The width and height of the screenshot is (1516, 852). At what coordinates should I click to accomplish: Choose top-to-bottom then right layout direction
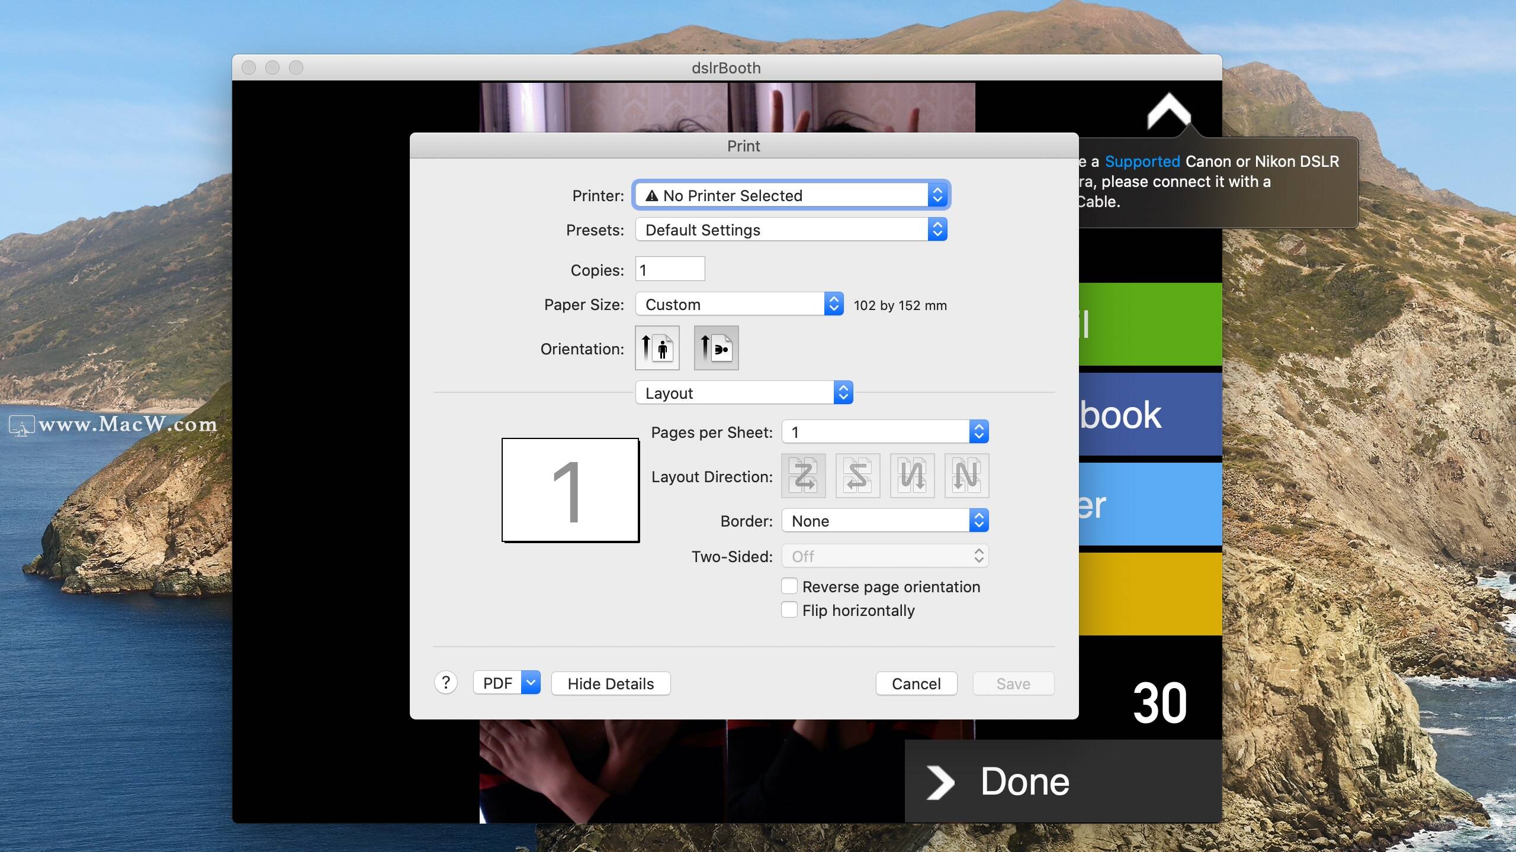[912, 476]
